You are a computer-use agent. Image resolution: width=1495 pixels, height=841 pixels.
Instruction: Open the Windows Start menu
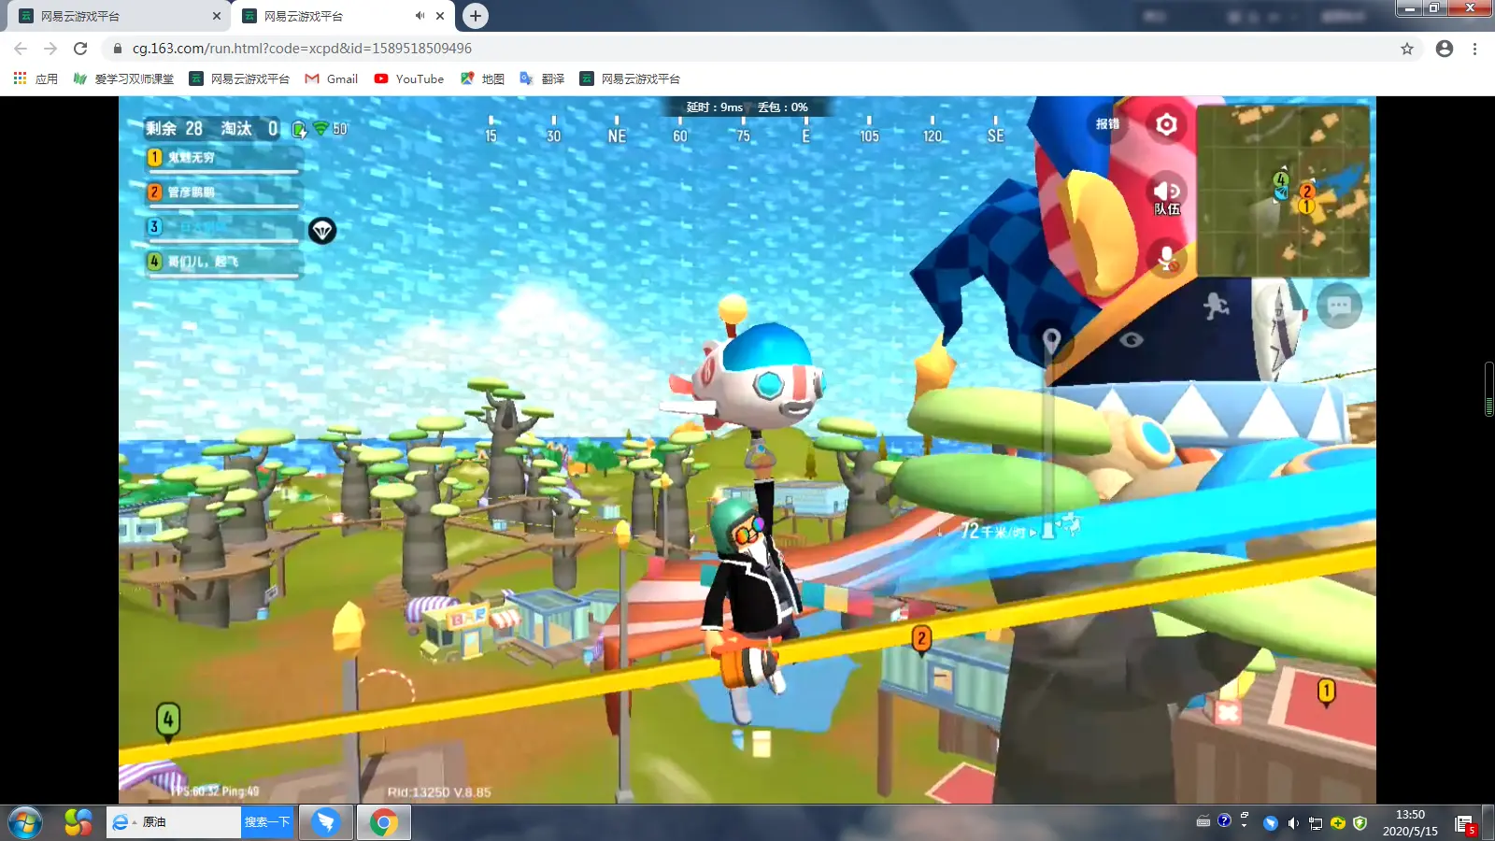click(25, 822)
